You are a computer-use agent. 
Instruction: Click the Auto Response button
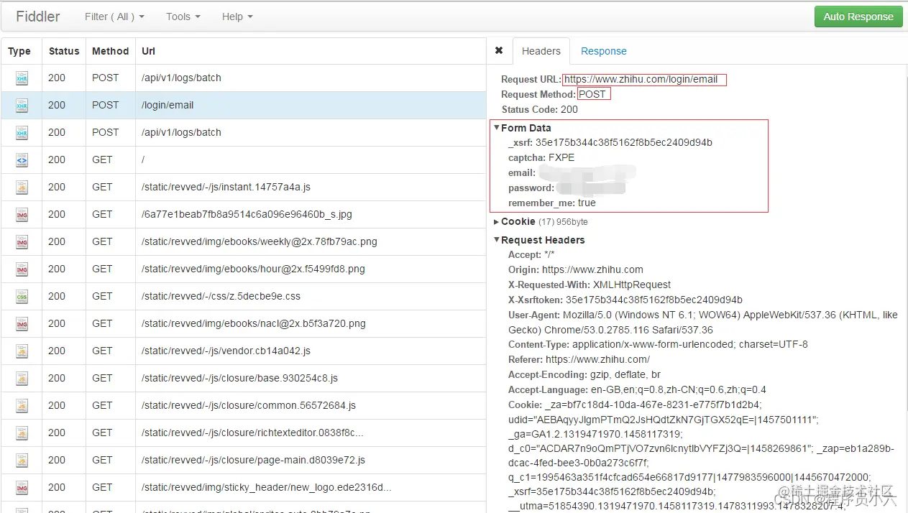858,17
